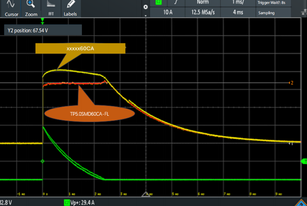Screen dimensions: 307x206
Task: Open the FFT analysis function
Action: (x=51, y=8)
